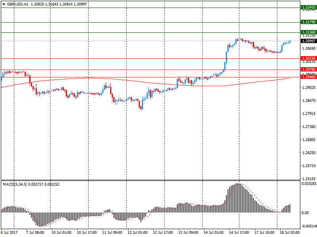Click the 7 Jul 08:00 time axis label
The image size is (317, 237).
click(35, 233)
